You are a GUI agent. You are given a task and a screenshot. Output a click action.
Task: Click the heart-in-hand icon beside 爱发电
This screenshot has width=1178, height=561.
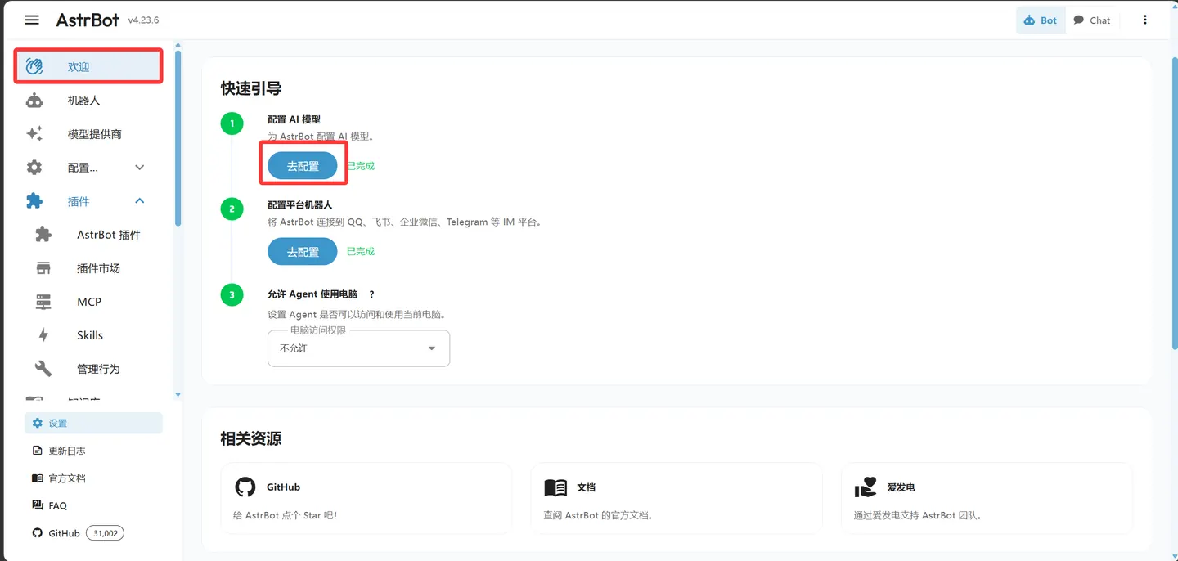point(866,487)
